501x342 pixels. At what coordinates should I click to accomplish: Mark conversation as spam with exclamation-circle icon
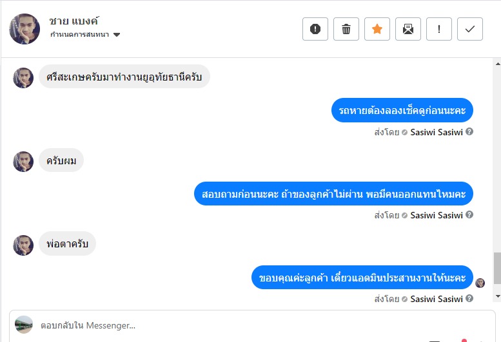click(315, 29)
